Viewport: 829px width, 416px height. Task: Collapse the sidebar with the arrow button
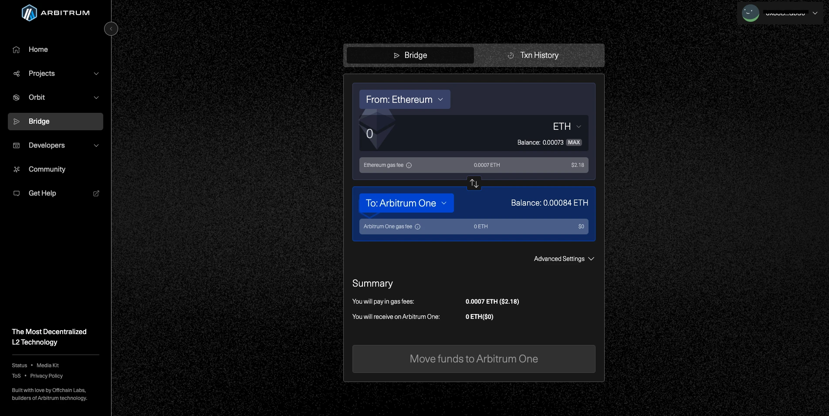(111, 29)
